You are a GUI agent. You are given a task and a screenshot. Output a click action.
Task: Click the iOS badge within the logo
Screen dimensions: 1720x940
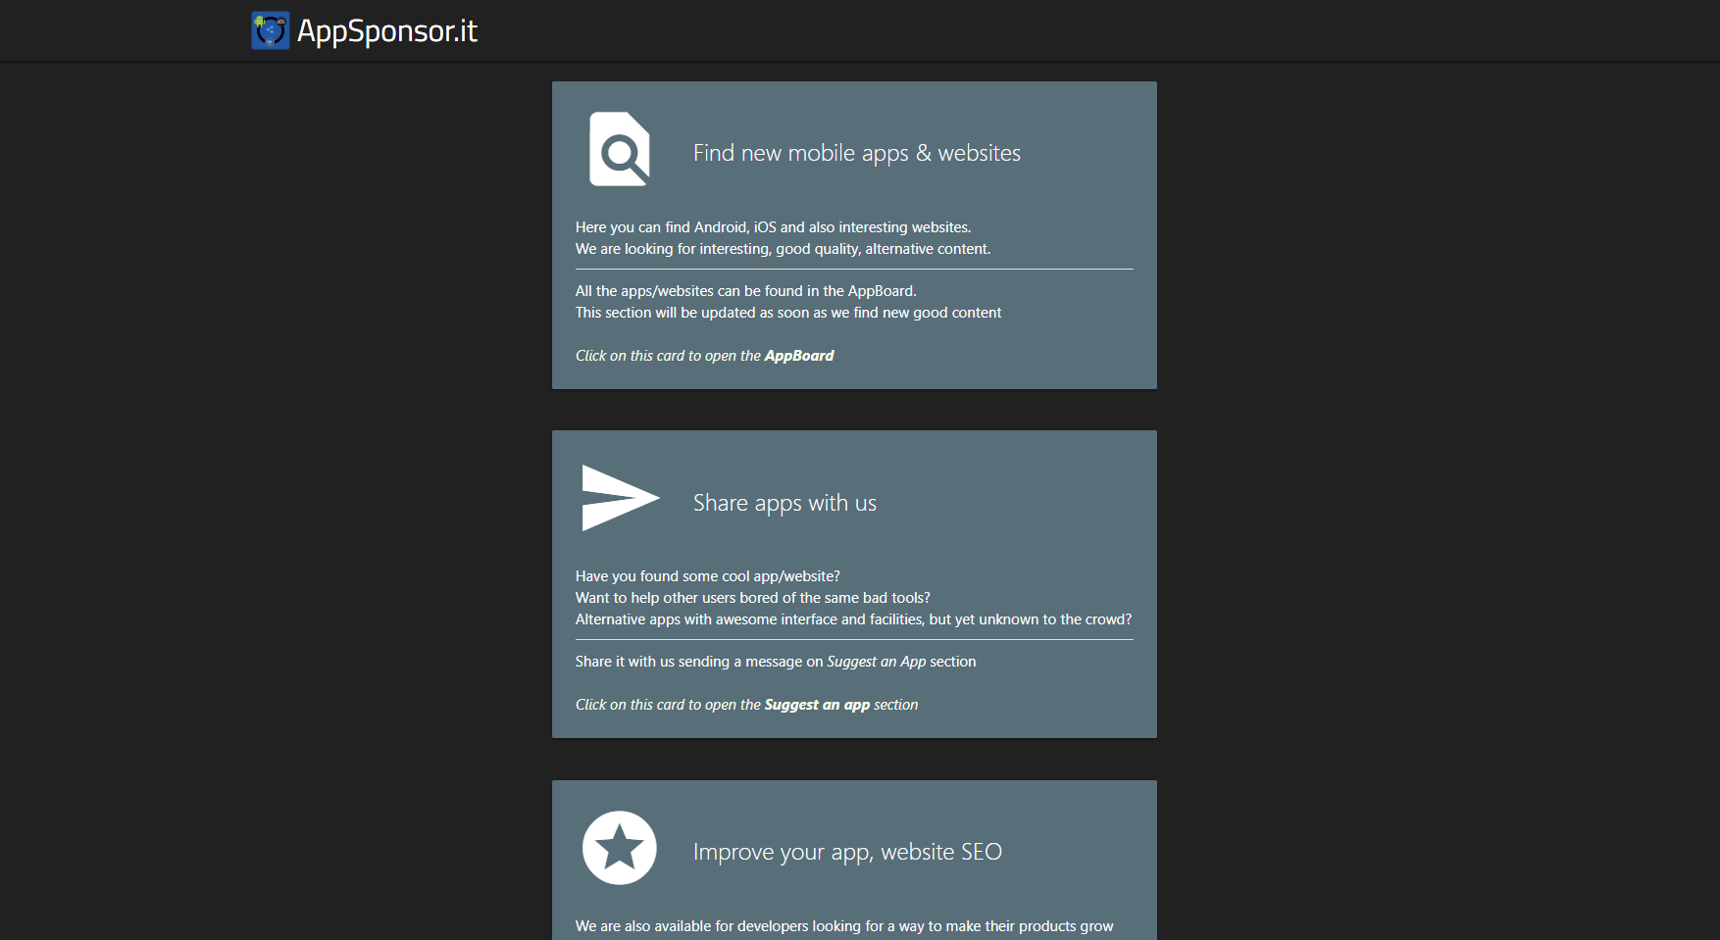[x=280, y=23]
